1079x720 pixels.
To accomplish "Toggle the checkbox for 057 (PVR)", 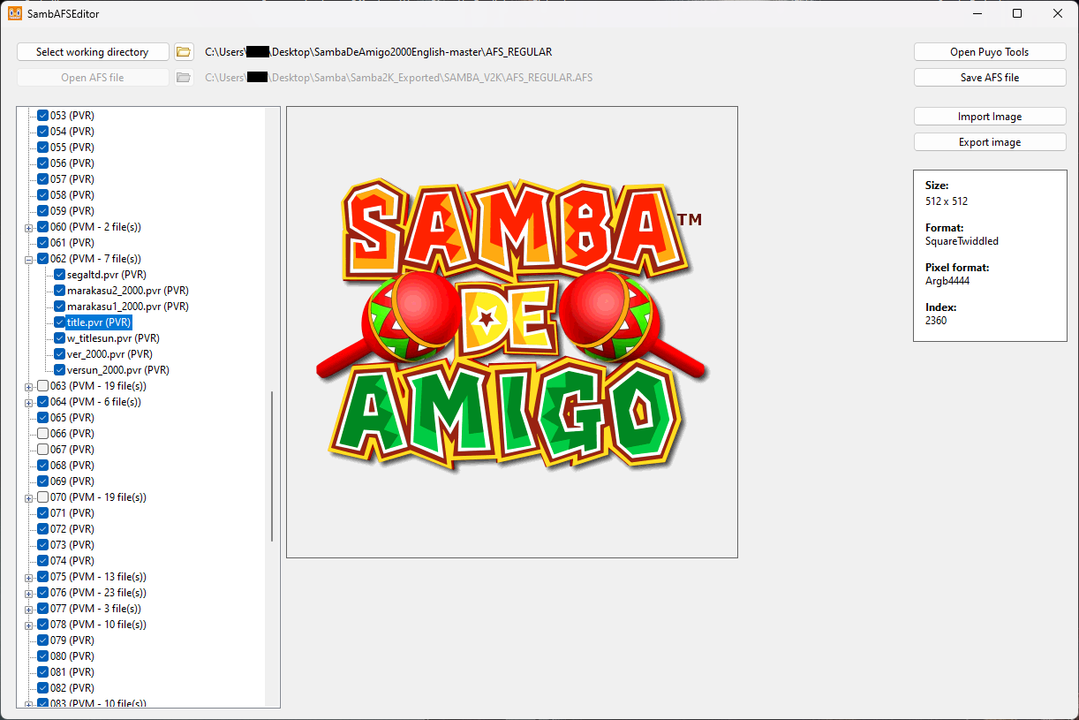I will (x=42, y=179).
